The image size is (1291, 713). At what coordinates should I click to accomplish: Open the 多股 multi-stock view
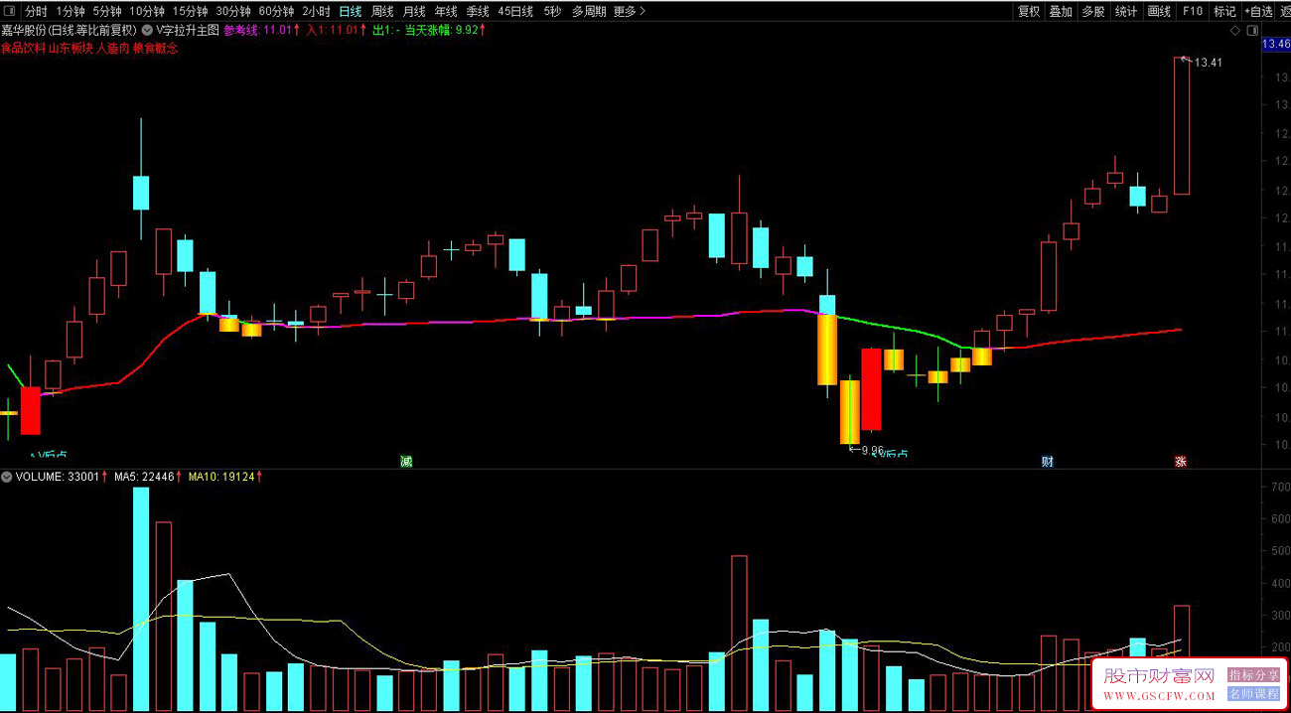[1093, 11]
